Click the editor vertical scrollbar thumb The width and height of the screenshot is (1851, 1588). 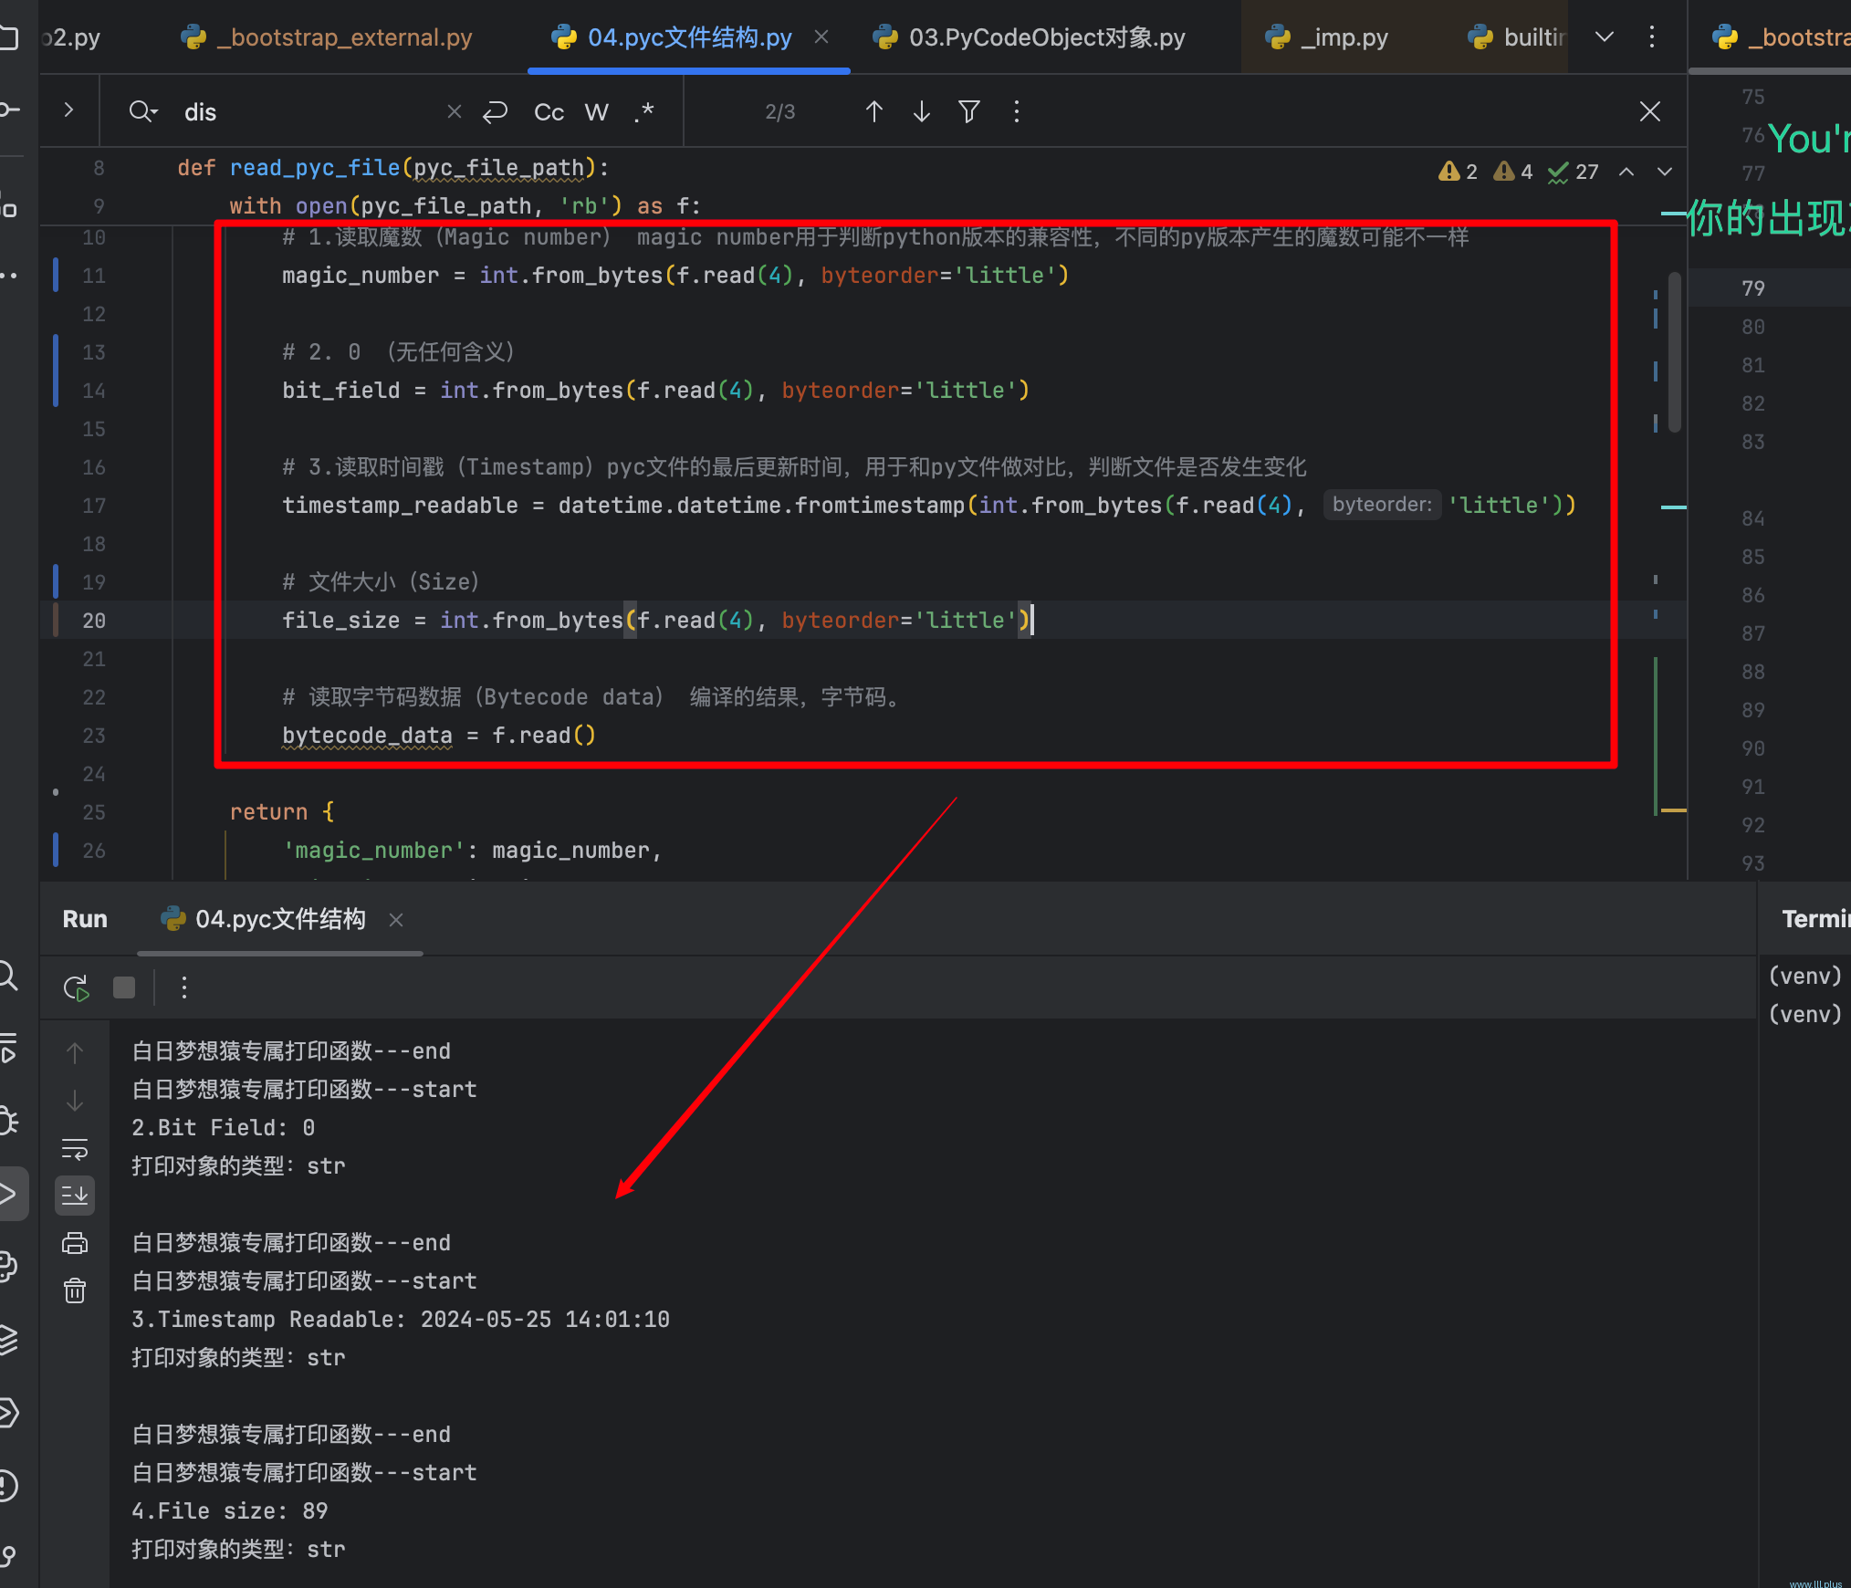[1674, 351]
